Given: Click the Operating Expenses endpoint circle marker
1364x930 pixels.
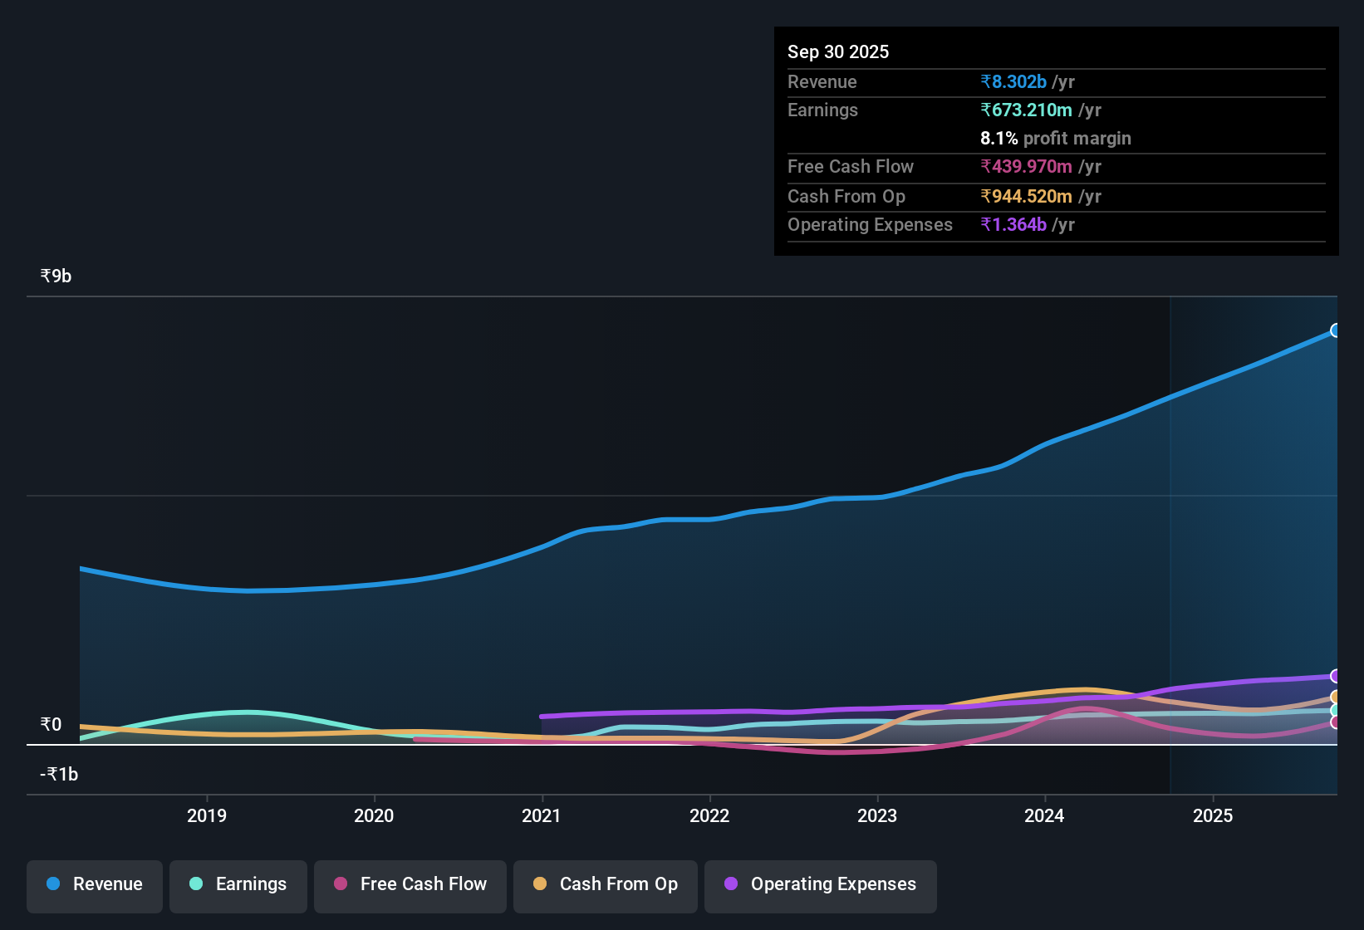Looking at the screenshot, I should [1336, 677].
